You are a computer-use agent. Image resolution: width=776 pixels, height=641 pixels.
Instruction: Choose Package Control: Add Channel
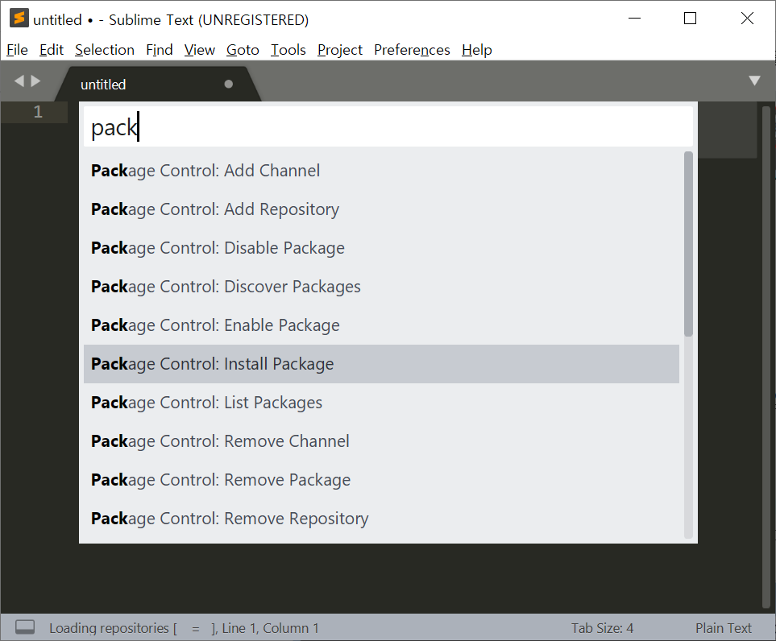[381, 171]
